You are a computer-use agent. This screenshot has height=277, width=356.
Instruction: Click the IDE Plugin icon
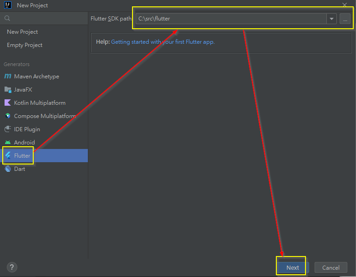(8, 129)
